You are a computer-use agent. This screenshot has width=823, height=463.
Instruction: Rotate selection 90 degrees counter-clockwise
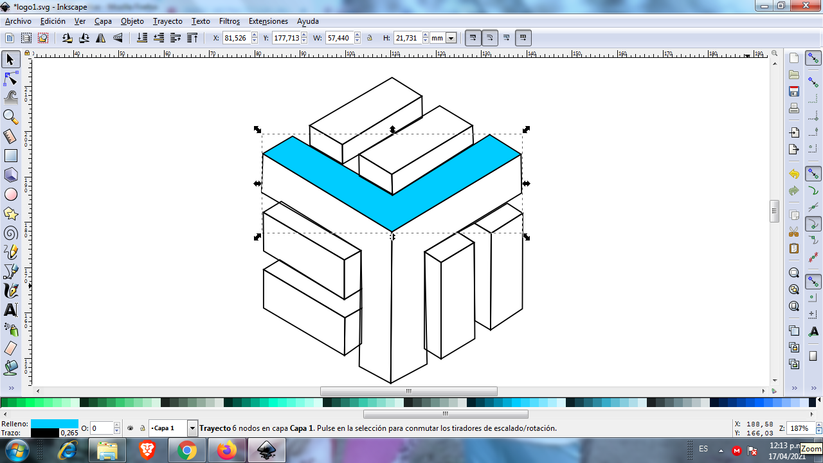click(68, 38)
